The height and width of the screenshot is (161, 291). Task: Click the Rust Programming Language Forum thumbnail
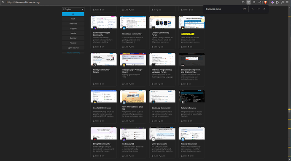click(162, 59)
